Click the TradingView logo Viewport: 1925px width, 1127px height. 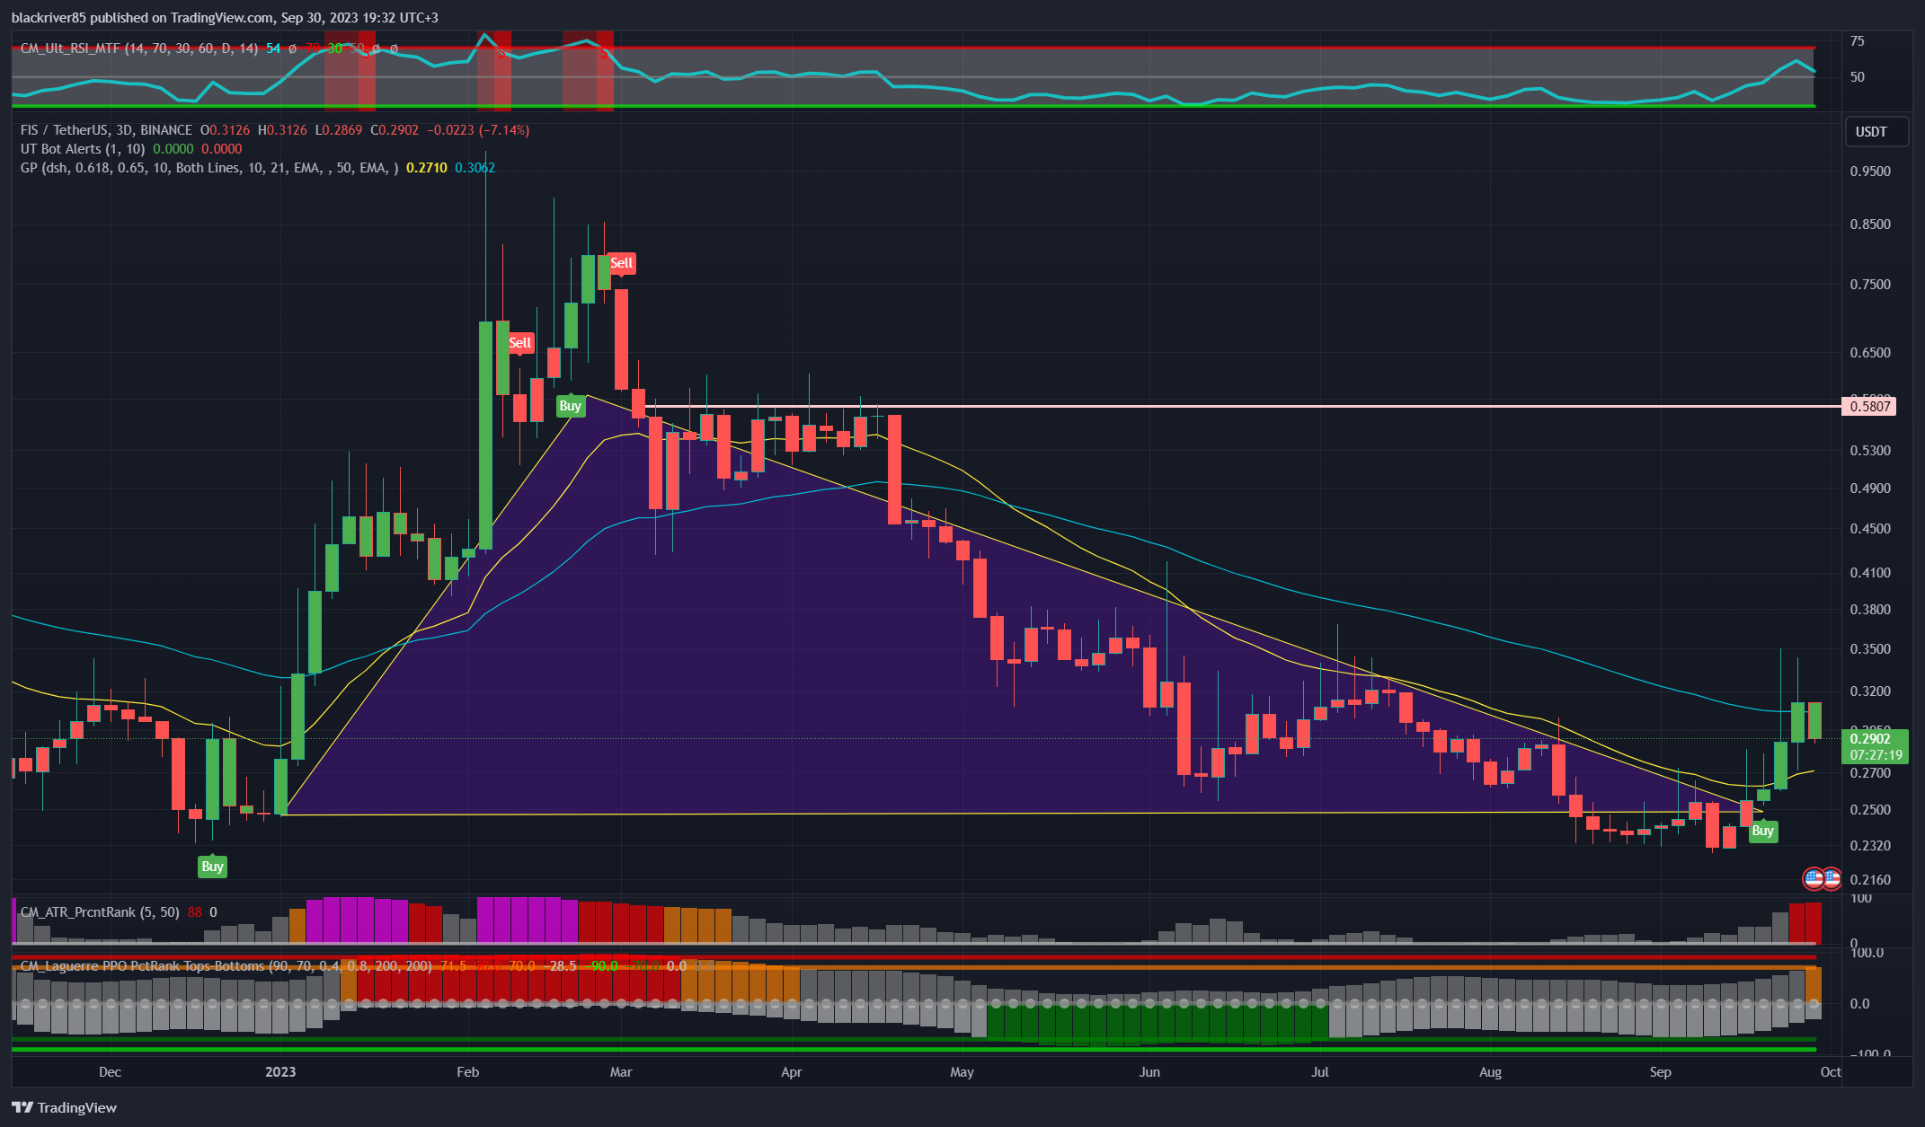(x=64, y=1107)
